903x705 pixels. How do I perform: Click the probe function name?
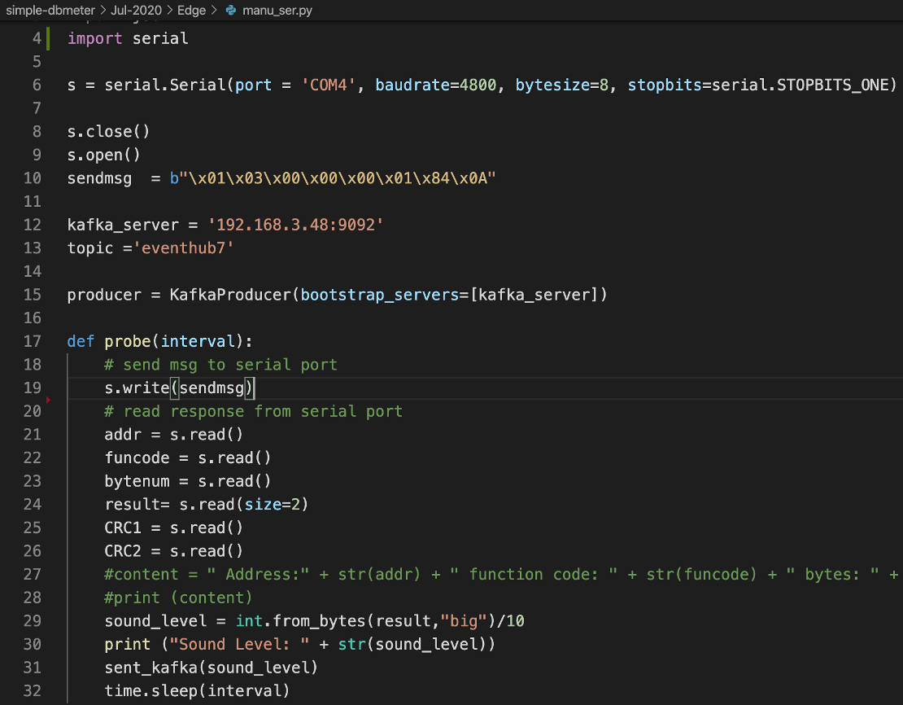pos(127,341)
